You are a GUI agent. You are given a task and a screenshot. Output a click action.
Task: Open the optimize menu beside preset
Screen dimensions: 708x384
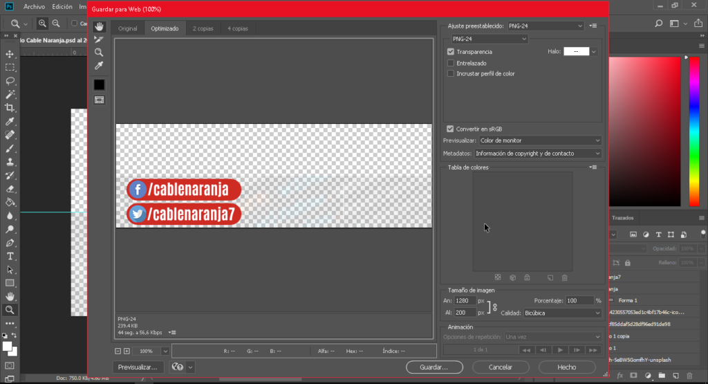click(593, 26)
